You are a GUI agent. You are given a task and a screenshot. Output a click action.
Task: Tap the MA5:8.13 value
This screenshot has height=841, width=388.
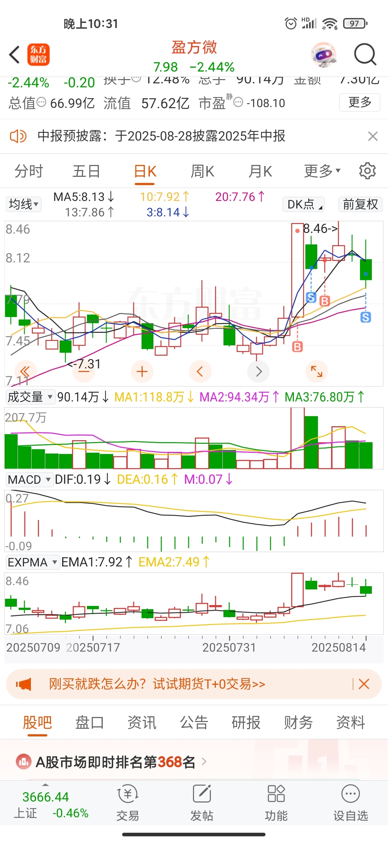84,197
